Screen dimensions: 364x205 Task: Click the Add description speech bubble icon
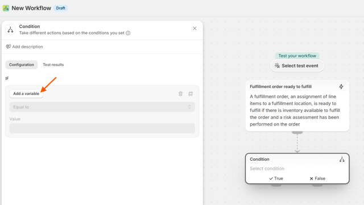(8, 47)
